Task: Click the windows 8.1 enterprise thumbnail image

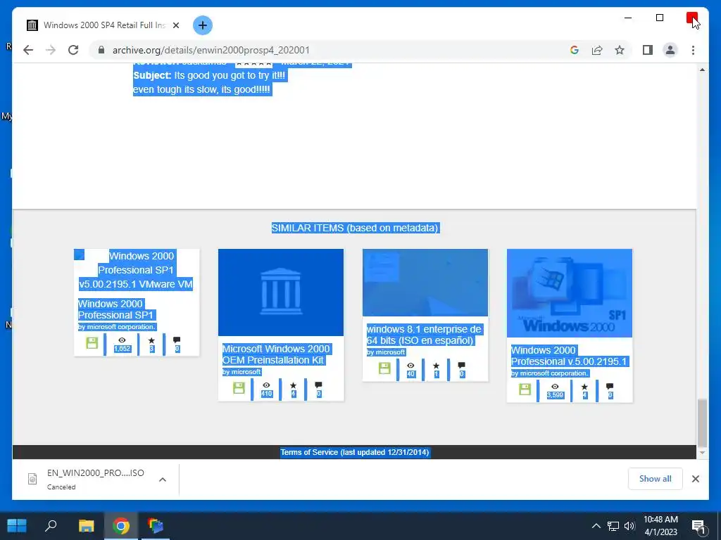Action: [425, 283]
